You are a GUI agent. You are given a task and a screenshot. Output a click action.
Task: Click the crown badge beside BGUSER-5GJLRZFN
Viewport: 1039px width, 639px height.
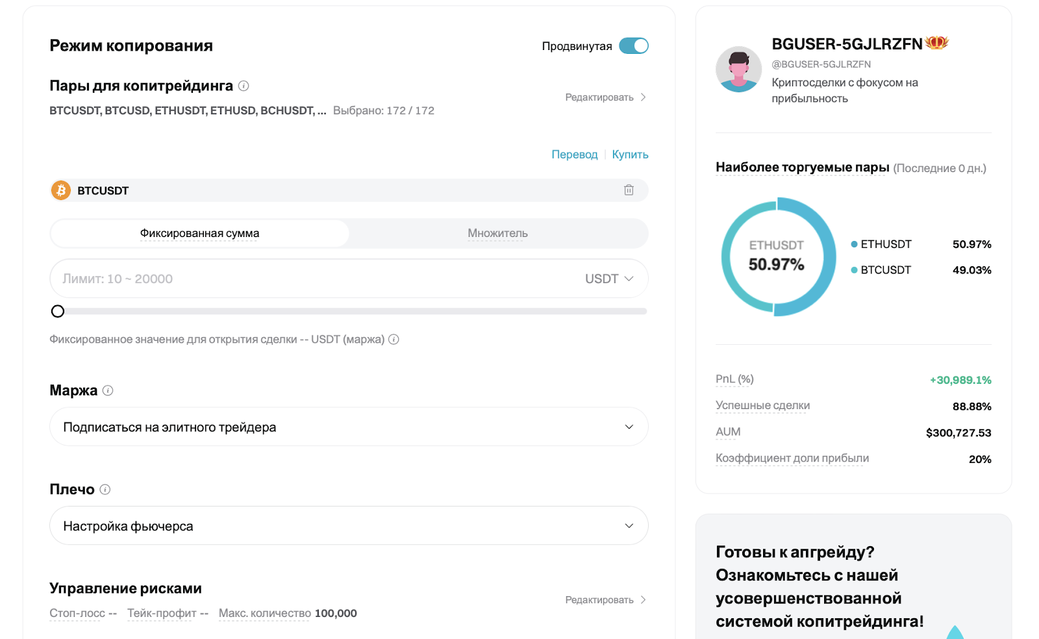pyautogui.click(x=936, y=43)
